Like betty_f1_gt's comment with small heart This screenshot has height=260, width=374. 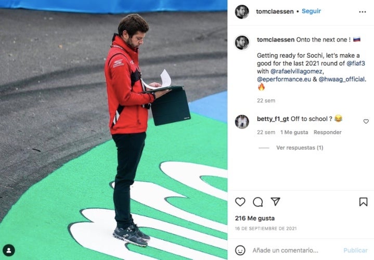point(366,121)
